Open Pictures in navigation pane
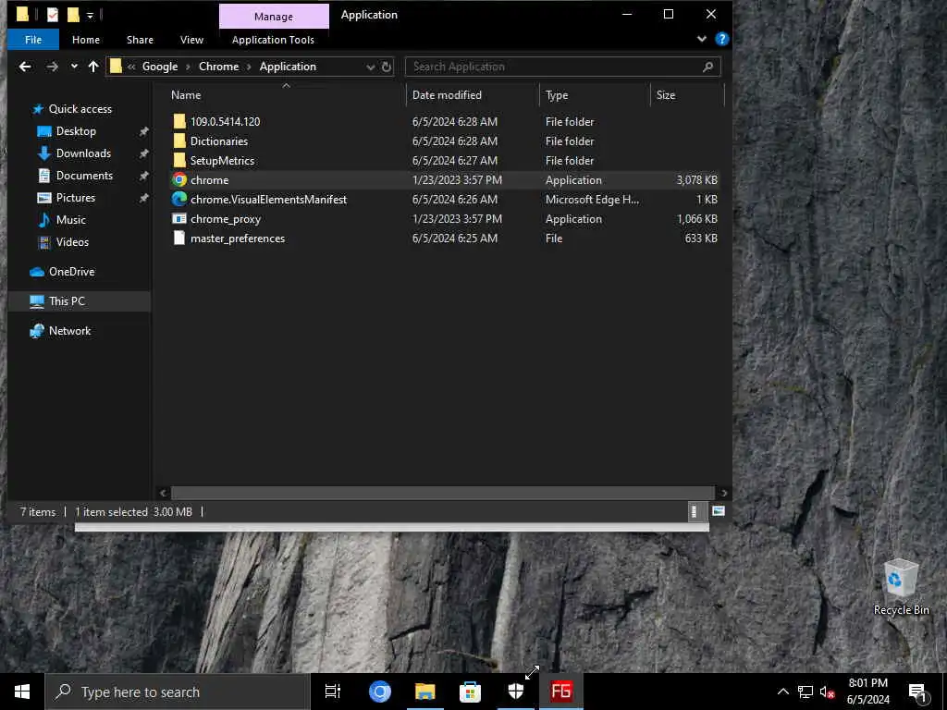 pyautogui.click(x=76, y=198)
